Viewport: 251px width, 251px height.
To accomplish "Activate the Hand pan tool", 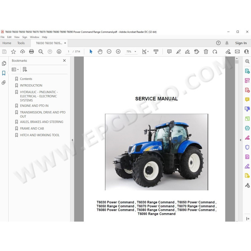I will pyautogui.click(x=100, y=52).
